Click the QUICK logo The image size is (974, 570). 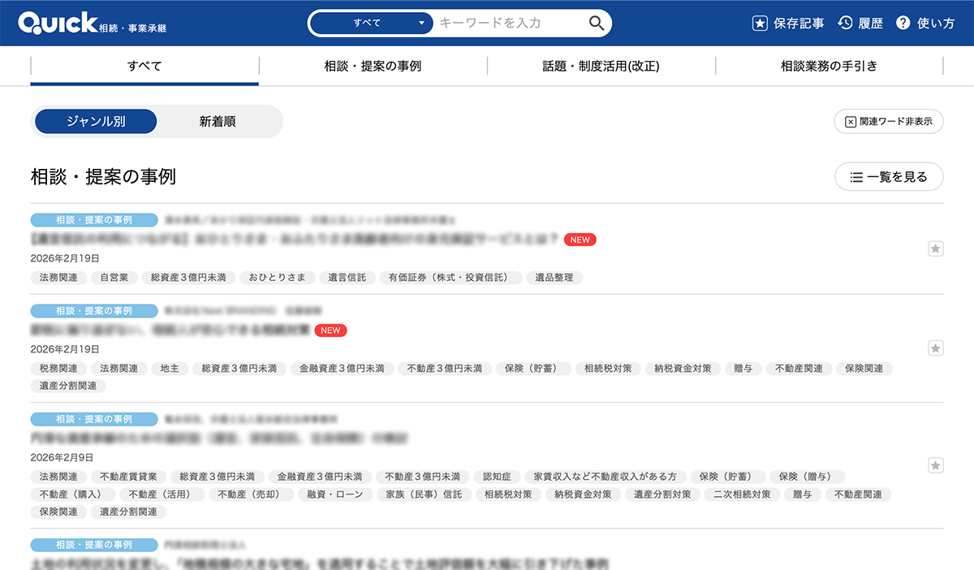coord(61,20)
